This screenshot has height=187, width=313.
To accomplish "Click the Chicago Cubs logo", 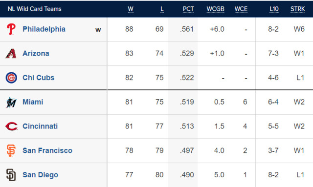I will (11, 78).
